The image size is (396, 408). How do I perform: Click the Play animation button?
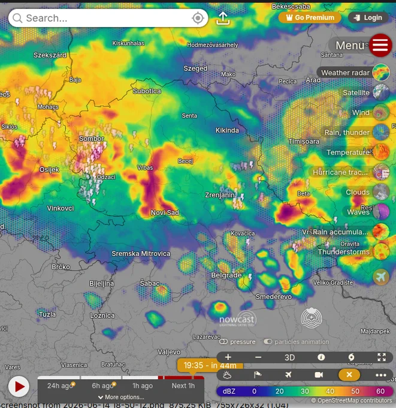(19, 386)
